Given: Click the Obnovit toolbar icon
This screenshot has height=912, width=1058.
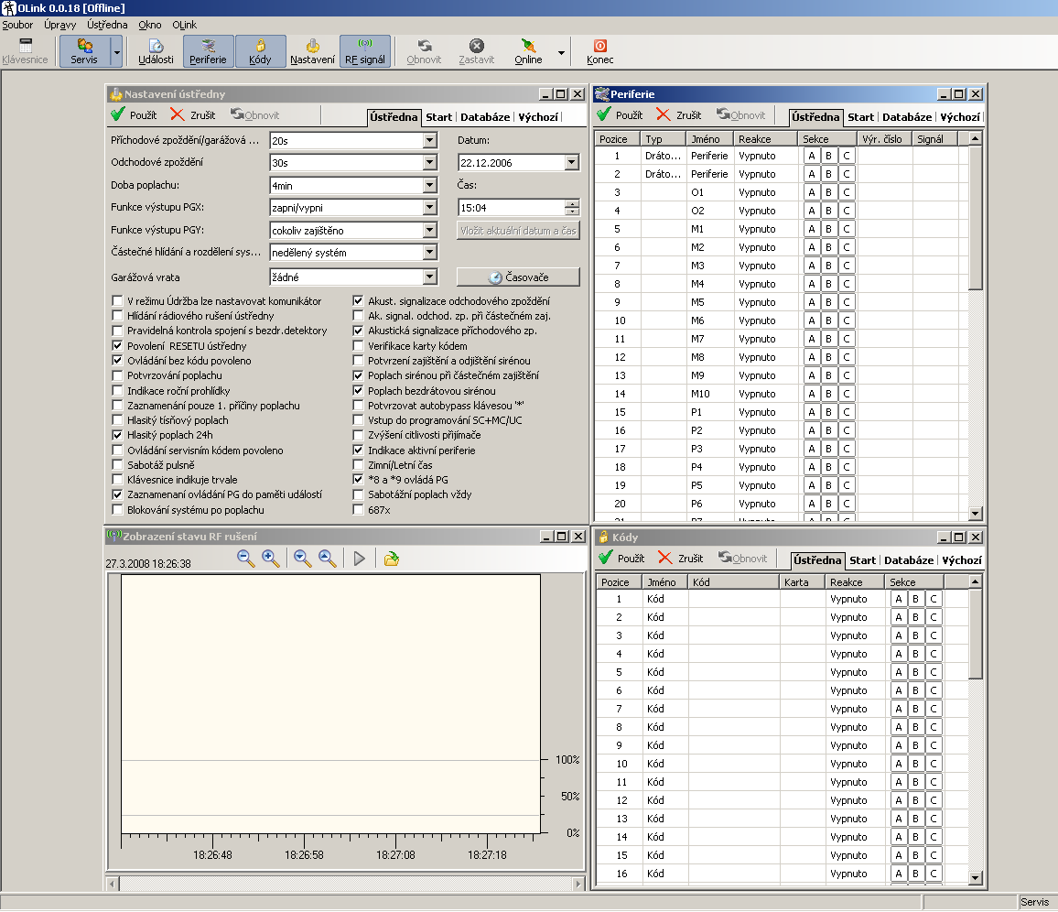Looking at the screenshot, I should point(424,51).
